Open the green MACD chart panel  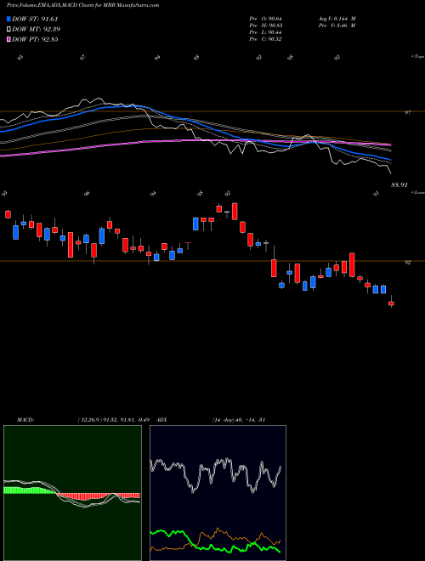click(x=72, y=493)
